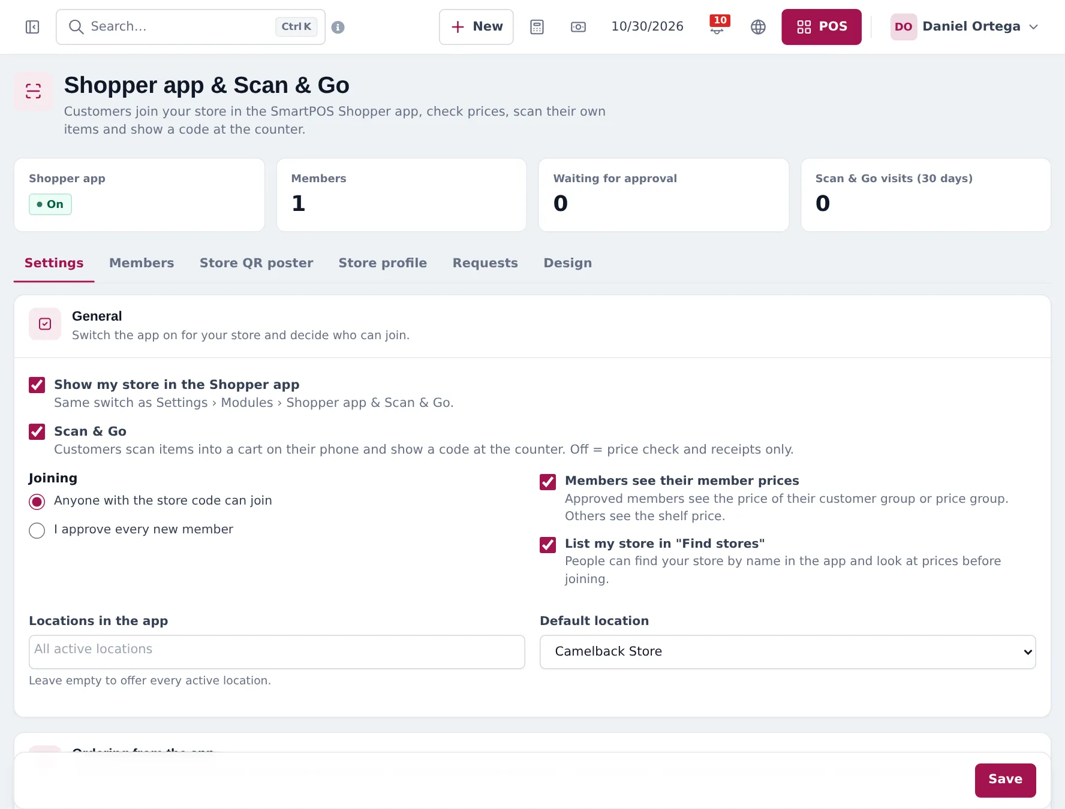Open the Store profile tab
1065x809 pixels.
pos(383,263)
